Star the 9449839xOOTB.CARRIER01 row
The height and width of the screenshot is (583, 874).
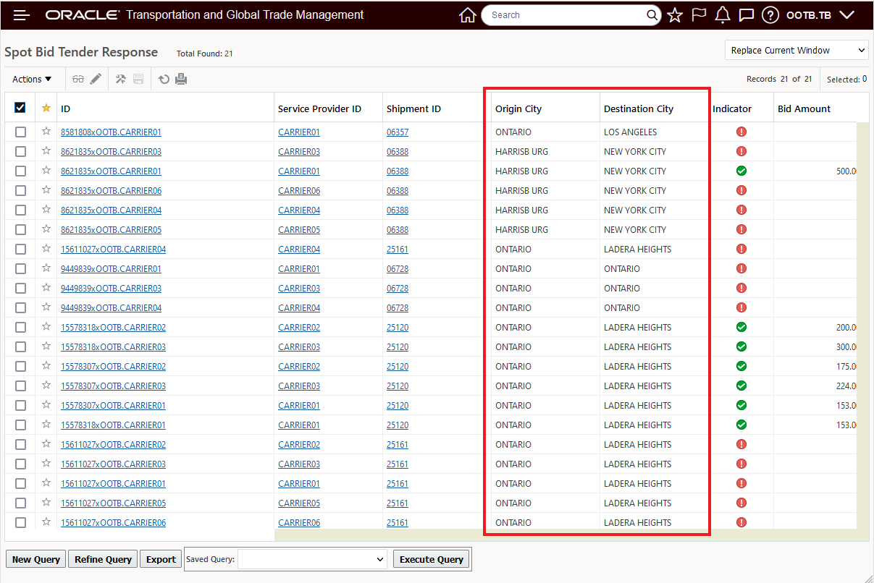(x=46, y=268)
